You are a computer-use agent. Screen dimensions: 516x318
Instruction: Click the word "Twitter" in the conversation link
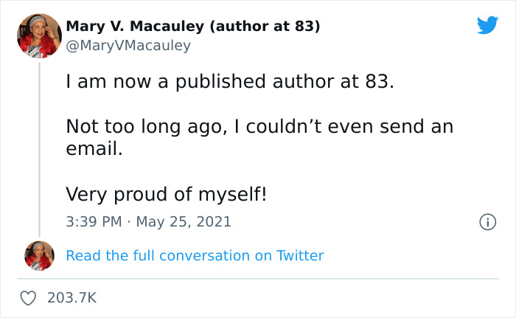[300, 256]
